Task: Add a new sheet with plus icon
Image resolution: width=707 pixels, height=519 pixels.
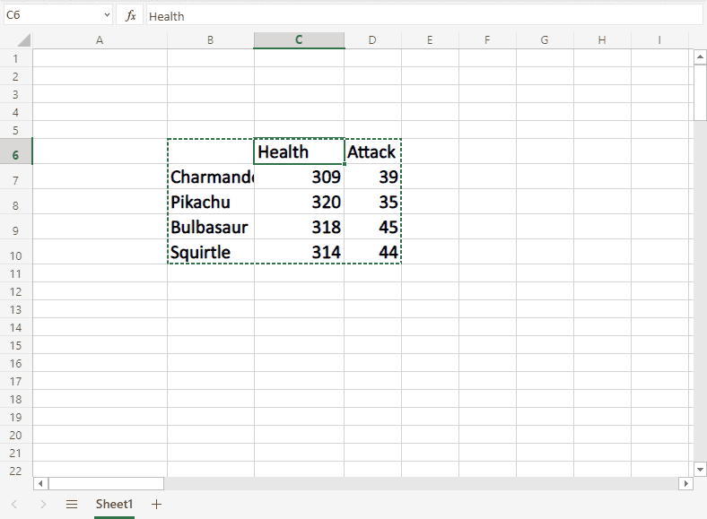Action: coord(157,505)
